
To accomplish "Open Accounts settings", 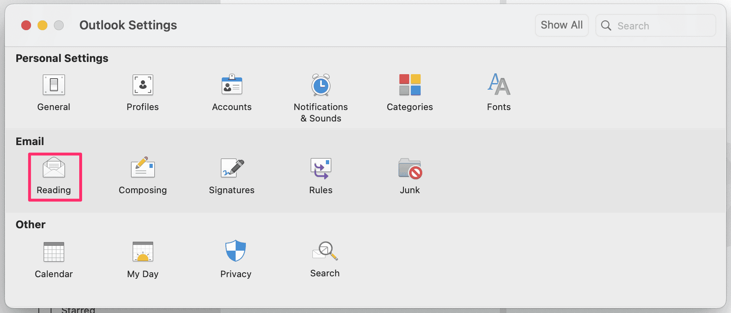I will coord(232,93).
